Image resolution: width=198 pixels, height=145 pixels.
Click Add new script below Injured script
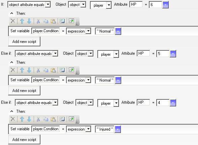pyautogui.click(x=24, y=140)
